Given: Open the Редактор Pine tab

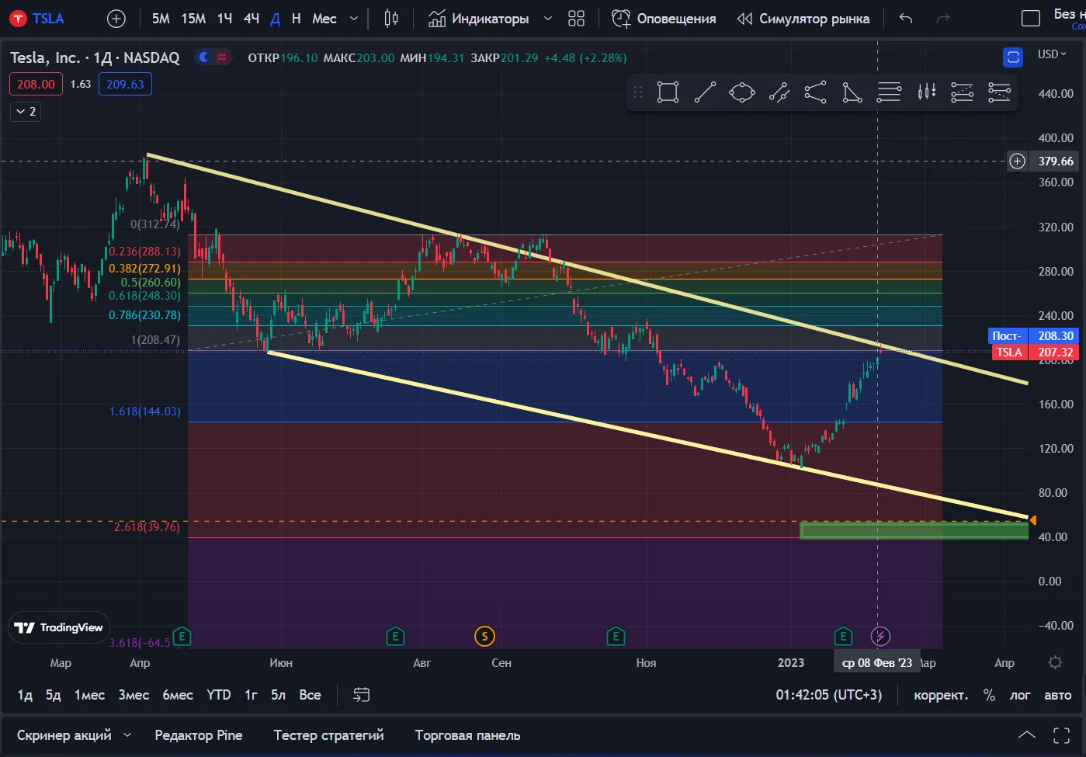Looking at the screenshot, I should [x=199, y=735].
